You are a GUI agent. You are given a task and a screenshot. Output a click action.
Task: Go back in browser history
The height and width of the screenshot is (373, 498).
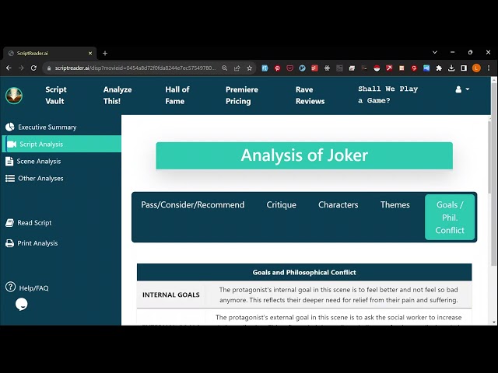(x=9, y=68)
